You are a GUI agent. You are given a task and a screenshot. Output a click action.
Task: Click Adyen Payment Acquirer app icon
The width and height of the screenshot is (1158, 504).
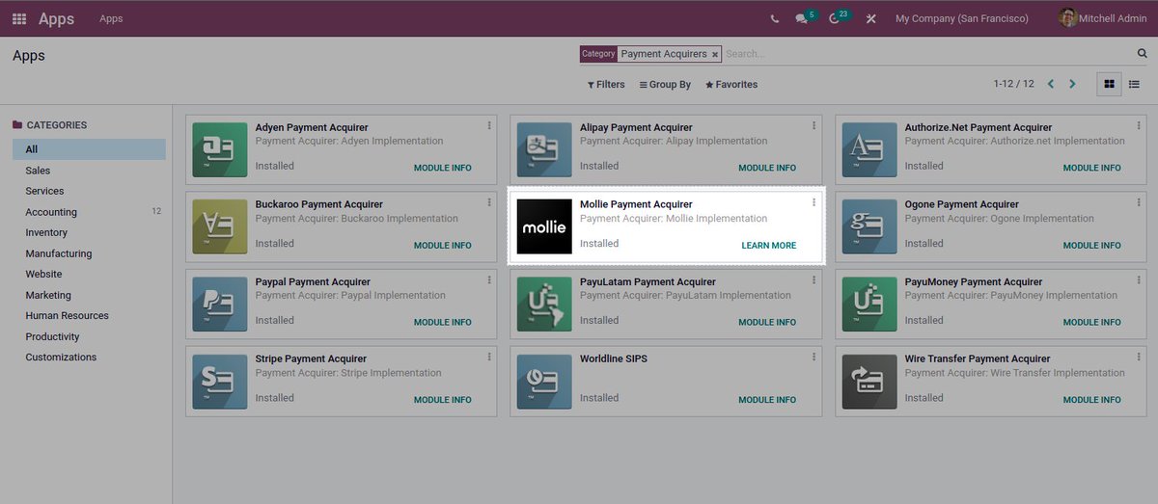click(220, 149)
